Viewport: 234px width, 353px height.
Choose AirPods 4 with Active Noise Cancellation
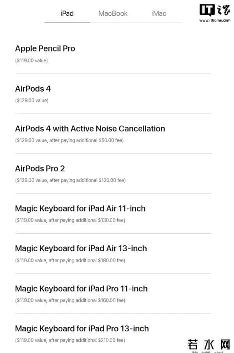click(90, 129)
